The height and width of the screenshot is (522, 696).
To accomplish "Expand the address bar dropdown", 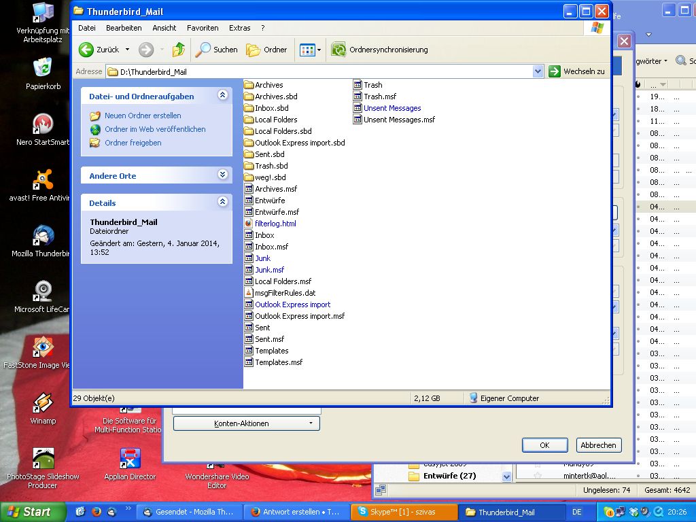I will pos(538,71).
